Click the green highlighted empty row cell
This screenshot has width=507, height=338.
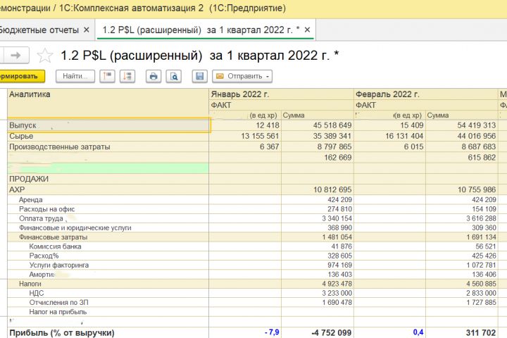coord(108,168)
